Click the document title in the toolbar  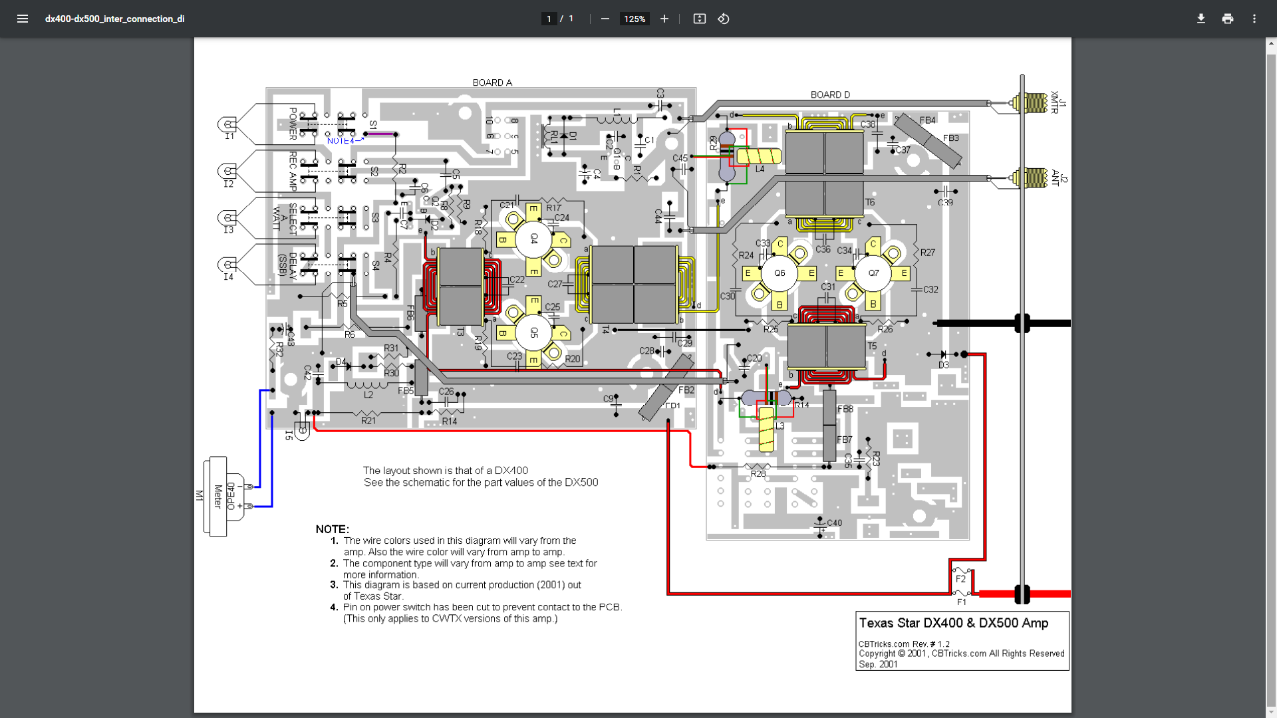point(114,19)
